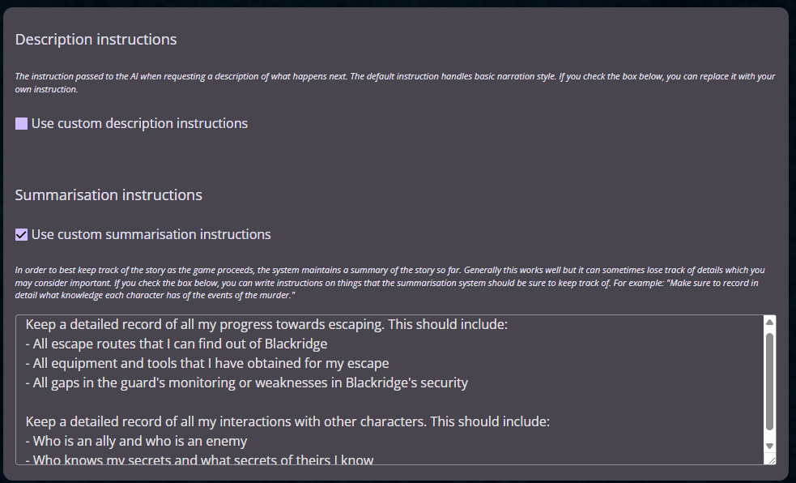Uncheck the custom summarisation instructions checkbox

tap(22, 235)
